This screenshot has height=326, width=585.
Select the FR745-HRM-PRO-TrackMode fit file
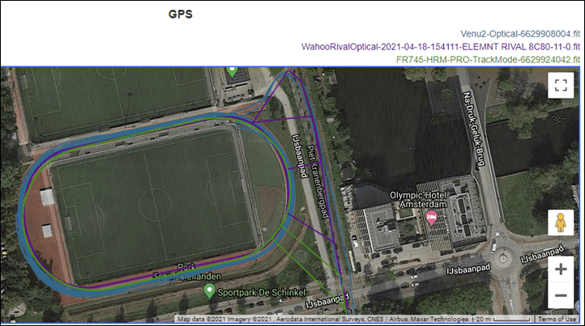click(488, 60)
